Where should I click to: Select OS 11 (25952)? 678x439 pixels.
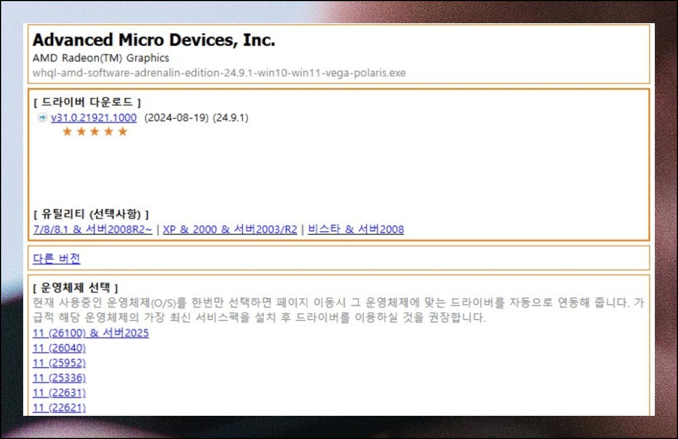click(59, 363)
